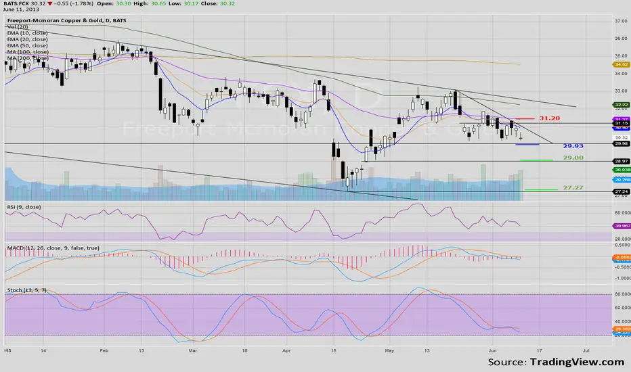
Task: Click the blue 20.268 volume tag
Action: click(622, 179)
